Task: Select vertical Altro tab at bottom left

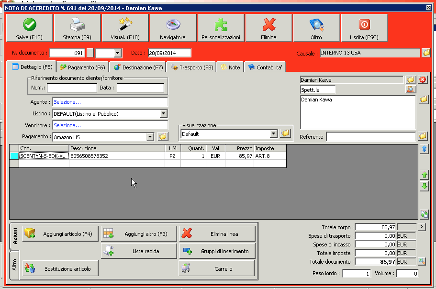Action: point(14,265)
